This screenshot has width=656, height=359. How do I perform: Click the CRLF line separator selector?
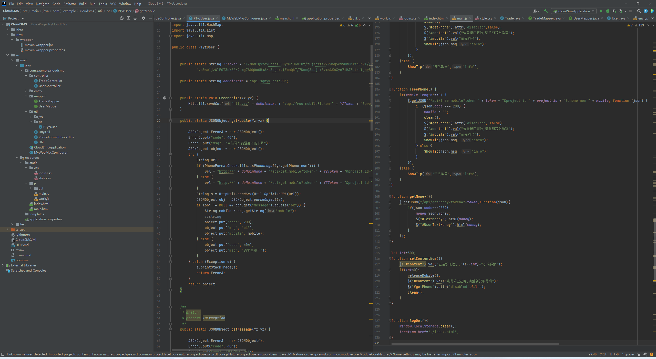(603, 354)
